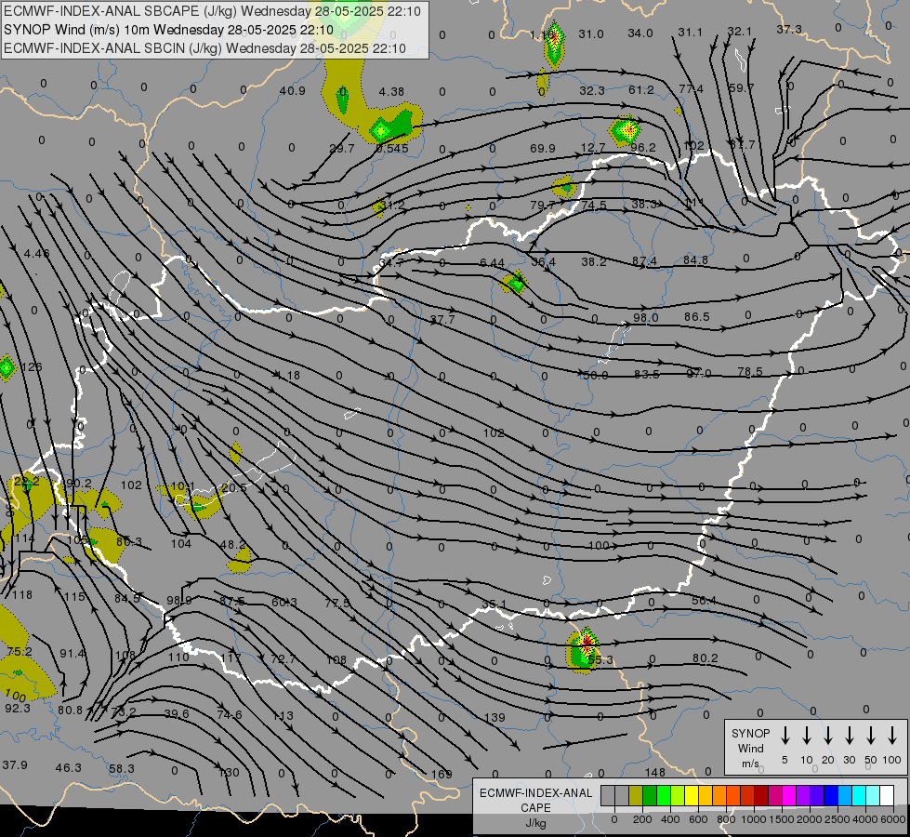
Task: Click the map value 77.4
Action: (691, 89)
